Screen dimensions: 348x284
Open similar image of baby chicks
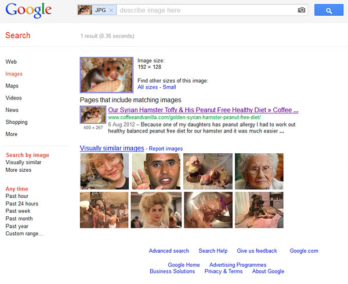208,171
